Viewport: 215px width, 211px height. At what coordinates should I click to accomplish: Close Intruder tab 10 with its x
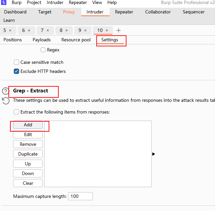coord(107,31)
